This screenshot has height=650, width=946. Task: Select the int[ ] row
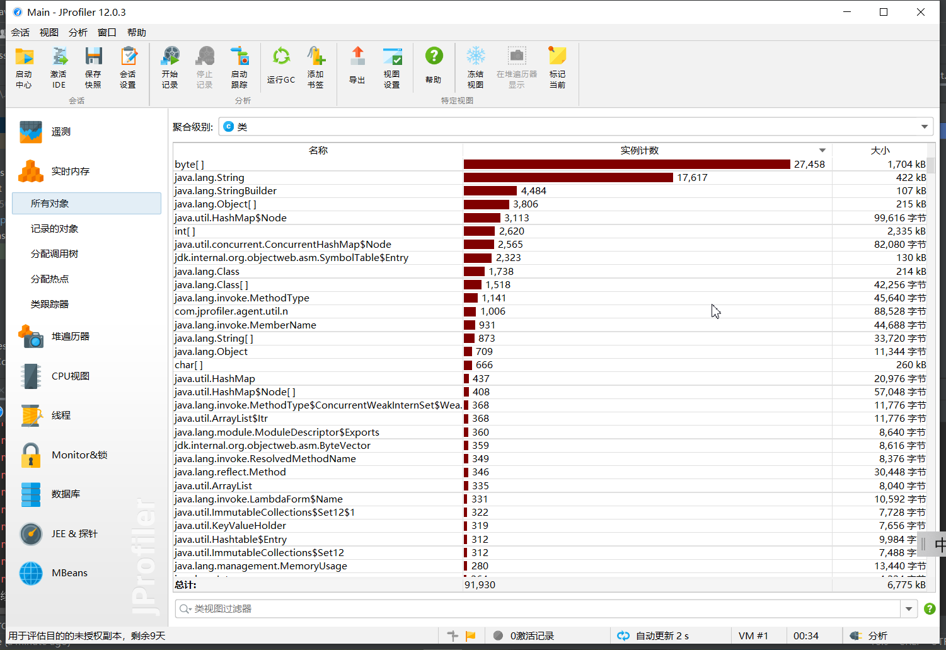550,231
